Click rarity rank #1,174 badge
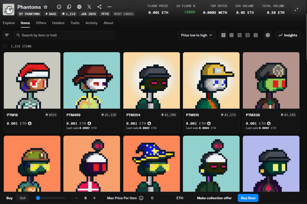 pyautogui.click(x=228, y=115)
